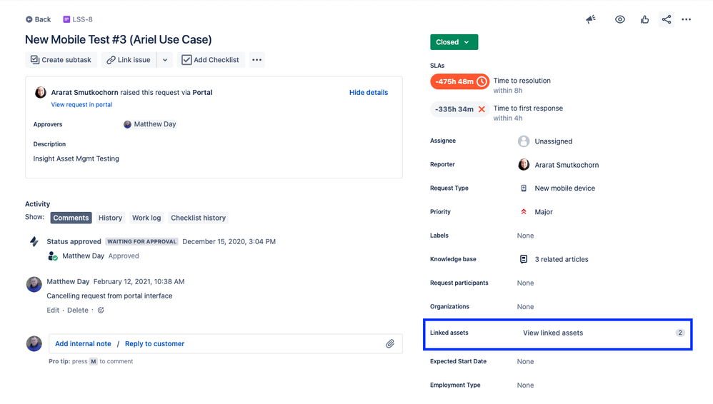Click the linked assets count badge 2
The width and height of the screenshot is (713, 404).
(x=680, y=333)
